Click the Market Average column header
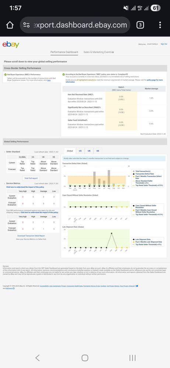The image size is (170, 368). (151, 89)
